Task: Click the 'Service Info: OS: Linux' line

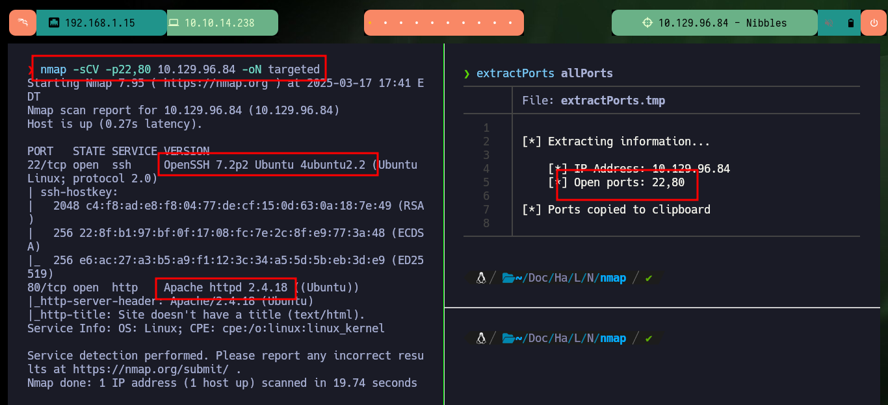Action: pos(205,328)
